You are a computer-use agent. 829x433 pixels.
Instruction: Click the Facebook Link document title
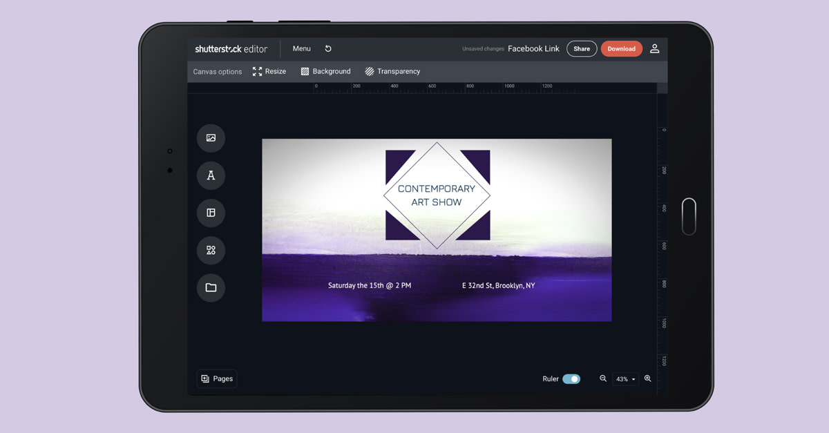point(533,48)
